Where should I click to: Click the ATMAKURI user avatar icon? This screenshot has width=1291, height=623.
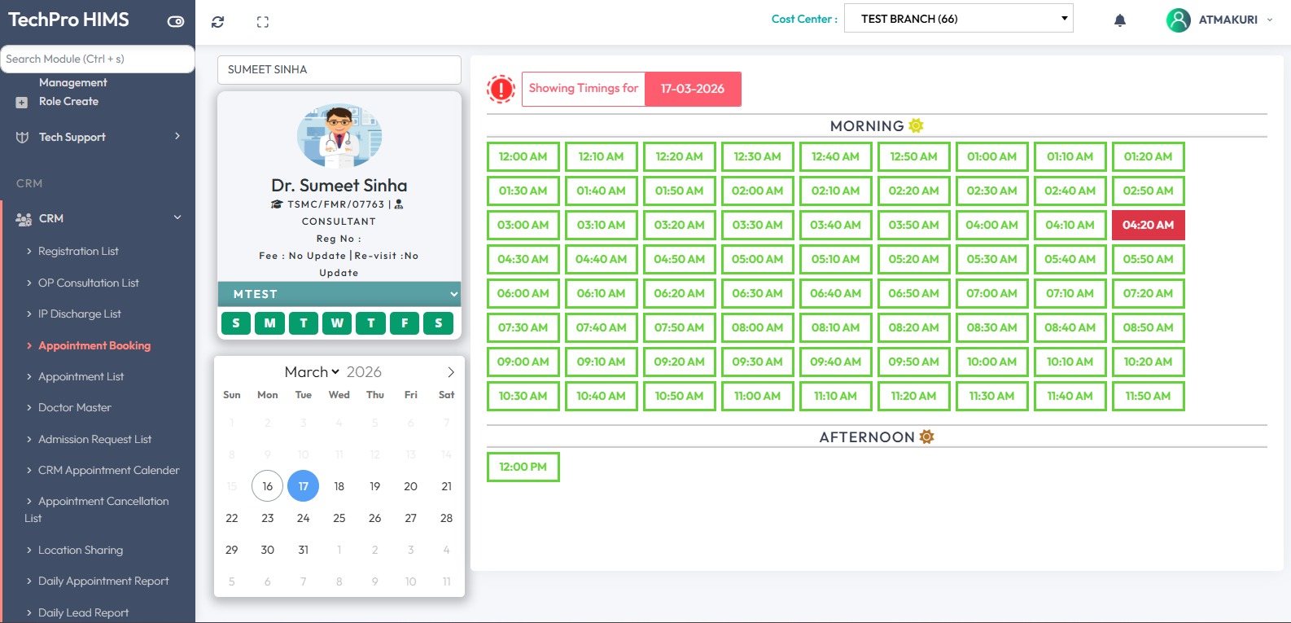click(x=1178, y=20)
